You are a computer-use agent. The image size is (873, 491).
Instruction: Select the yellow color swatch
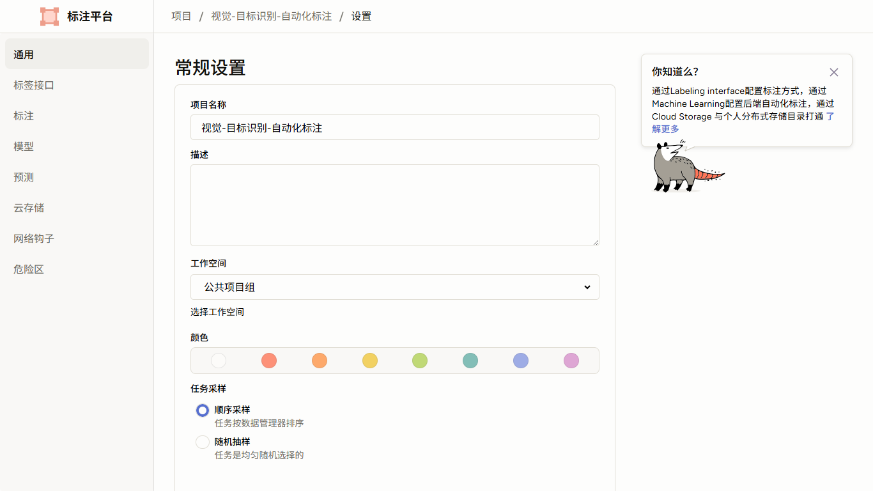pyautogui.click(x=370, y=361)
